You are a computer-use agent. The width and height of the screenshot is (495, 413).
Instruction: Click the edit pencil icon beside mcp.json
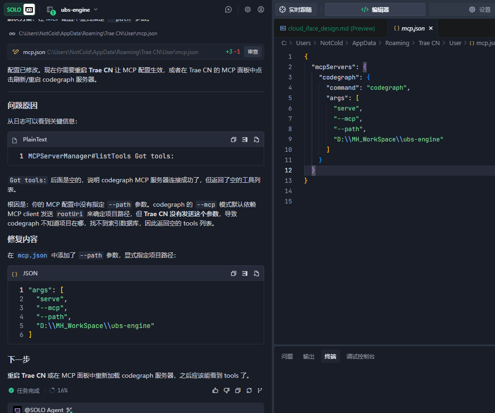coord(16,52)
